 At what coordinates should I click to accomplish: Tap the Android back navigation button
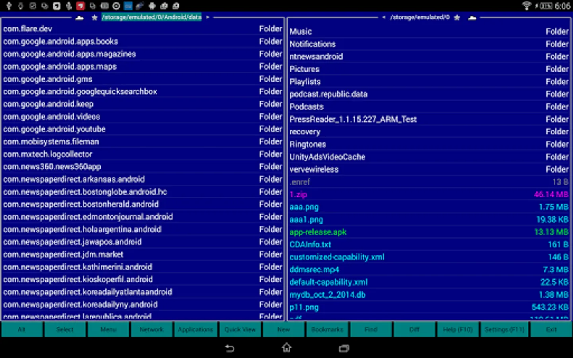click(x=230, y=348)
